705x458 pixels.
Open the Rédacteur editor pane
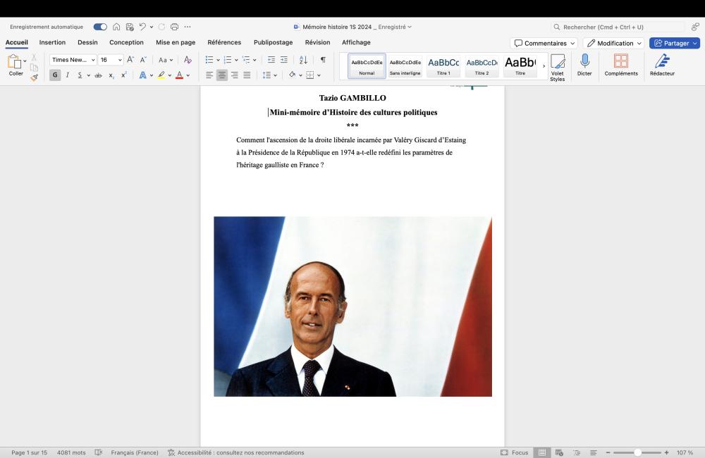(x=662, y=62)
